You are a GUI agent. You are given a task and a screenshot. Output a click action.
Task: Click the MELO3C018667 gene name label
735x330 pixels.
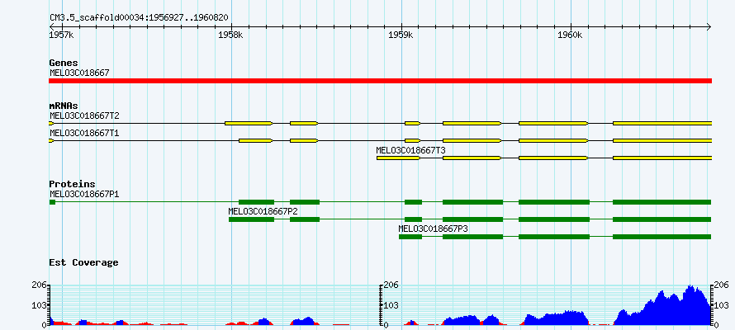pos(79,73)
